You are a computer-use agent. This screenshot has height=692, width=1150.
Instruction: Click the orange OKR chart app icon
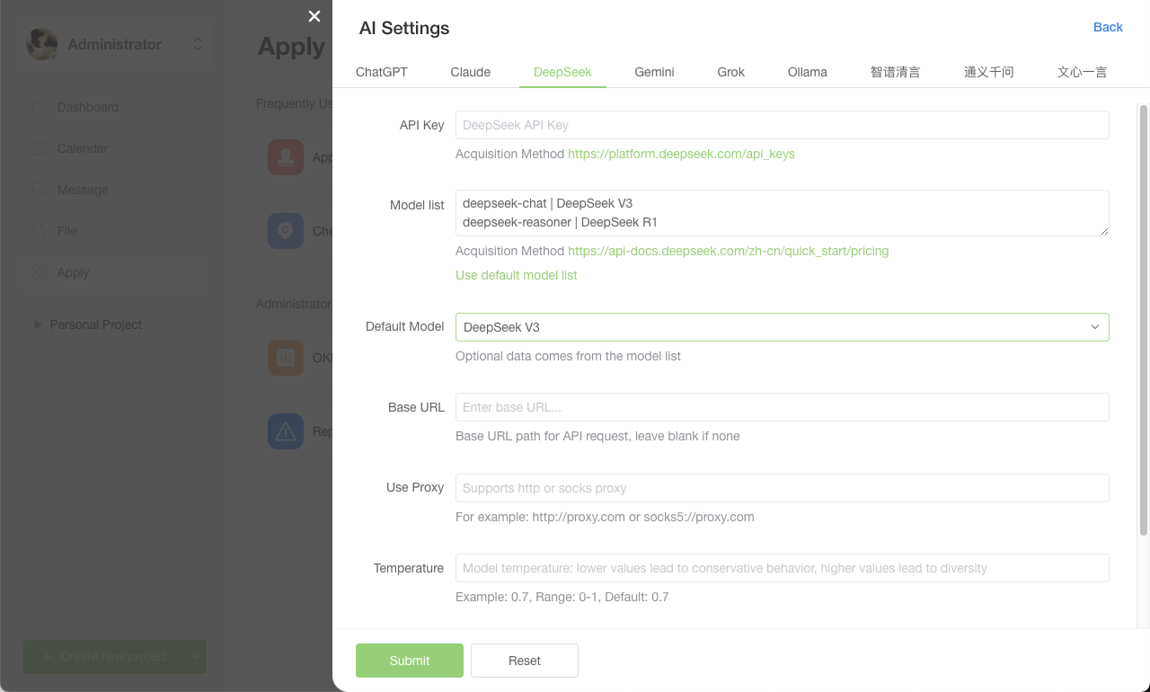click(x=286, y=358)
